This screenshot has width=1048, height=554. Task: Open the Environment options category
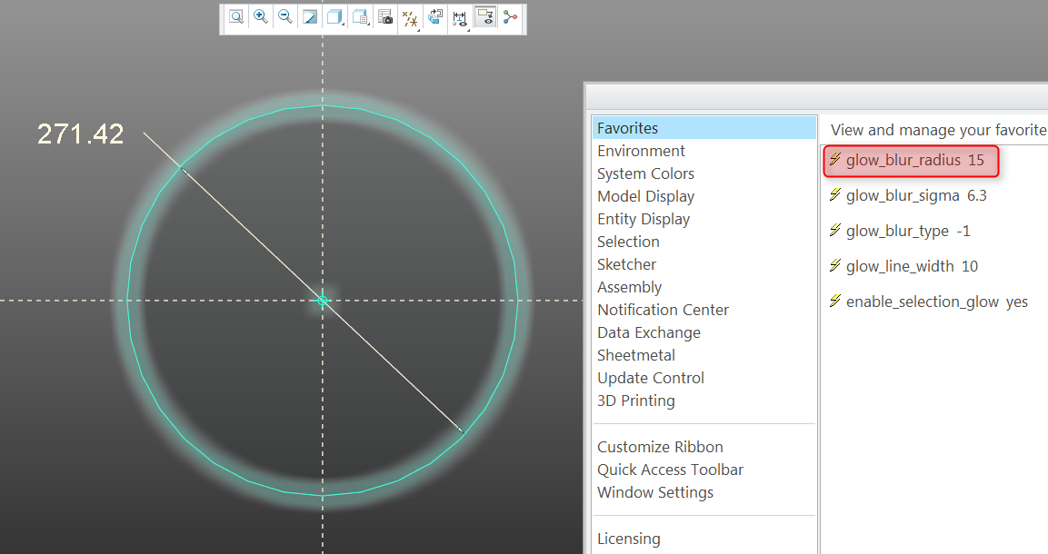coord(641,151)
